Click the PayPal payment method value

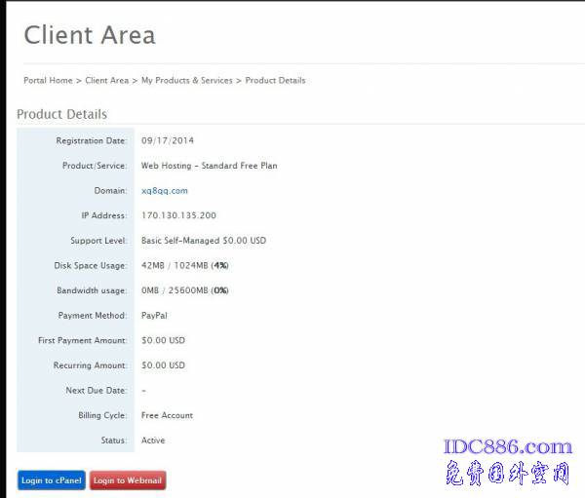pos(154,315)
